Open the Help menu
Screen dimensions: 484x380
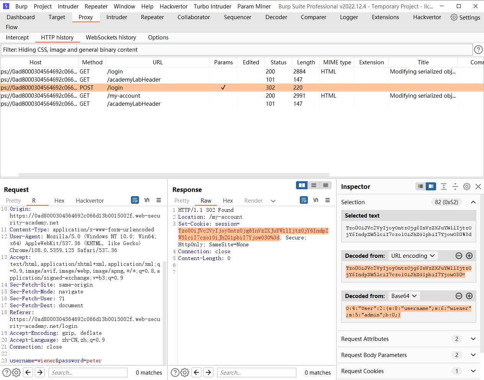point(147,7)
